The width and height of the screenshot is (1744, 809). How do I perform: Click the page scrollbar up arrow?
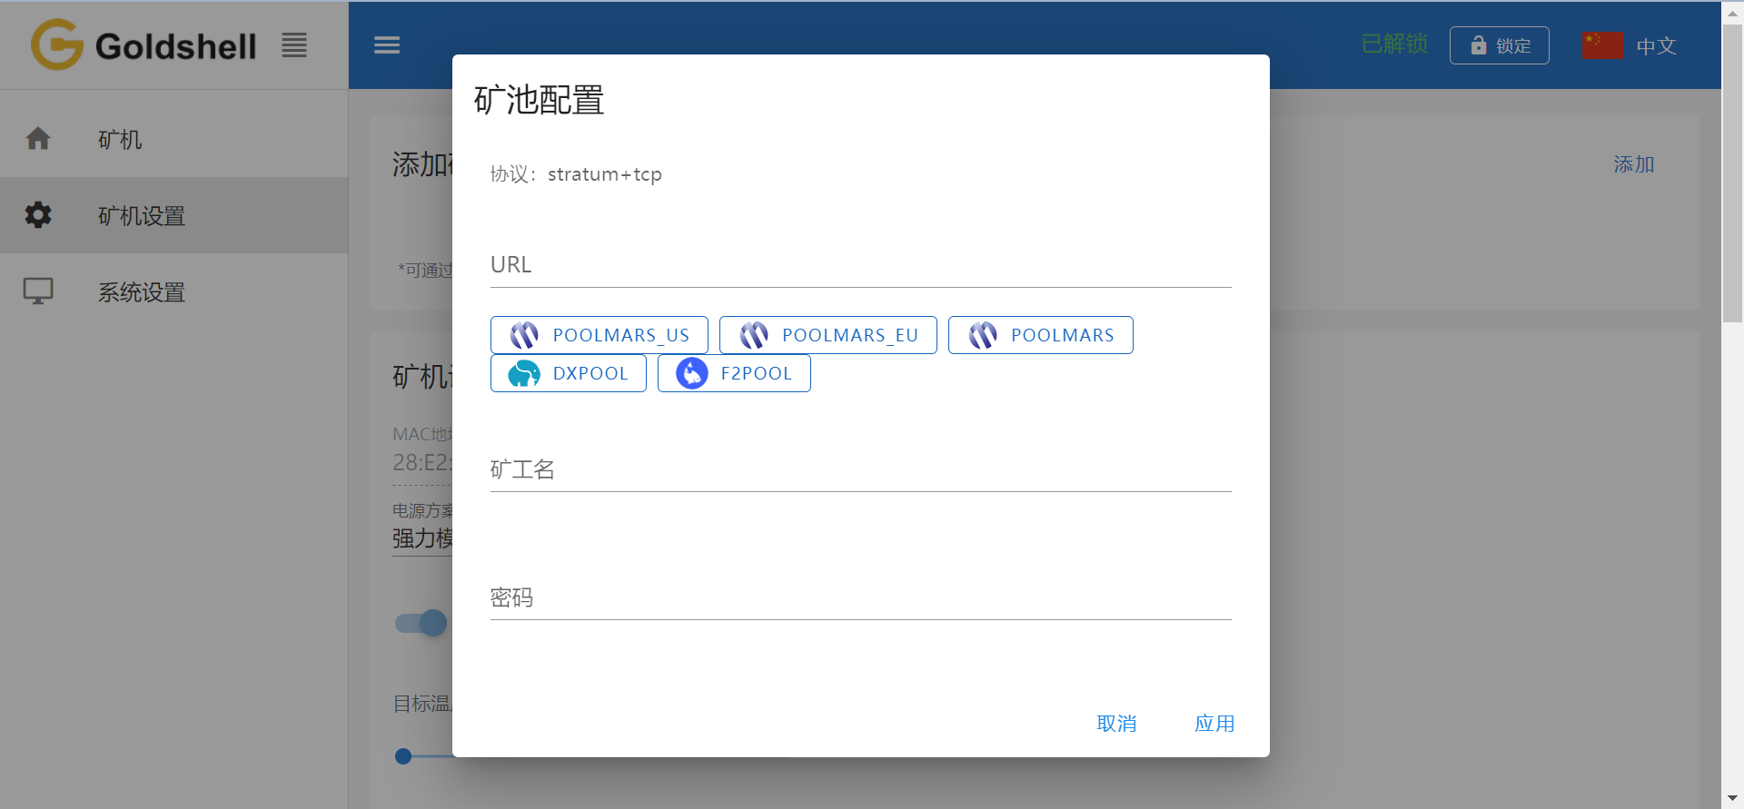(1732, 14)
